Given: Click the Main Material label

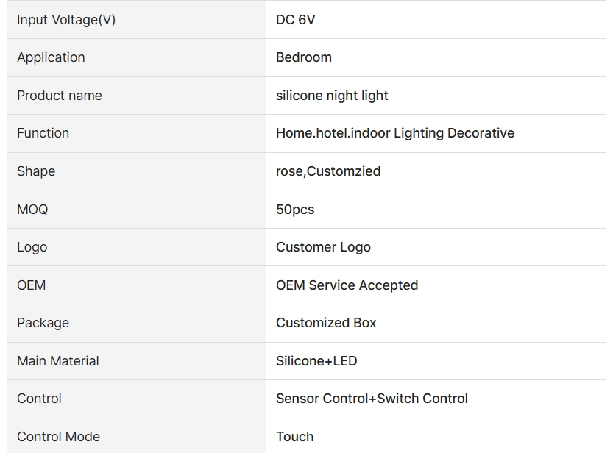Looking at the screenshot, I should tap(58, 361).
